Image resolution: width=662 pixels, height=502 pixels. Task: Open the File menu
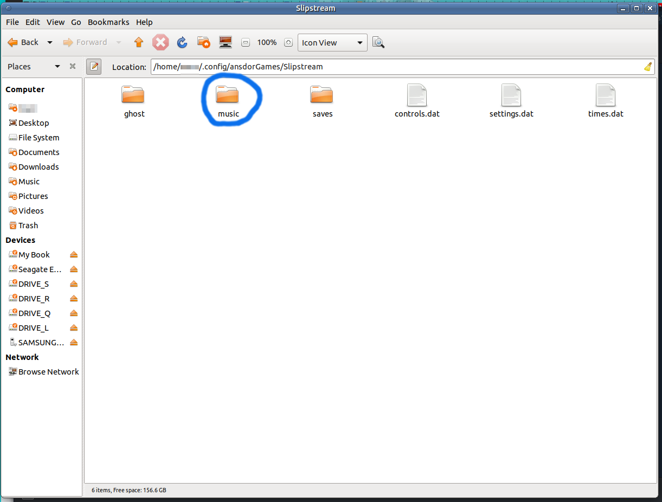coord(12,22)
